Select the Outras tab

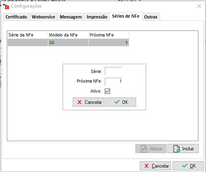[x=151, y=17]
